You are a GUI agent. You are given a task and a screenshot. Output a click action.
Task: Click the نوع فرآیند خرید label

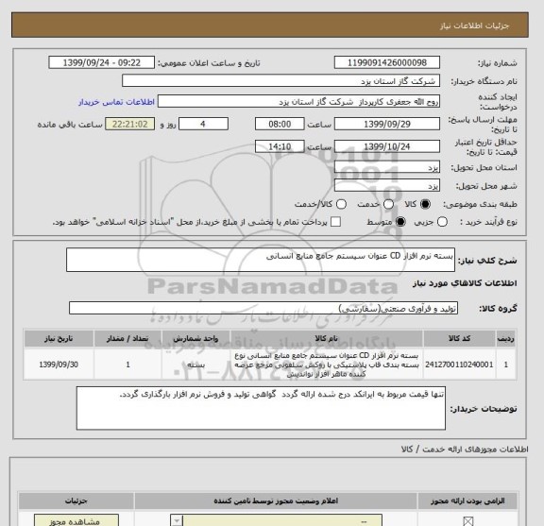[x=488, y=222]
